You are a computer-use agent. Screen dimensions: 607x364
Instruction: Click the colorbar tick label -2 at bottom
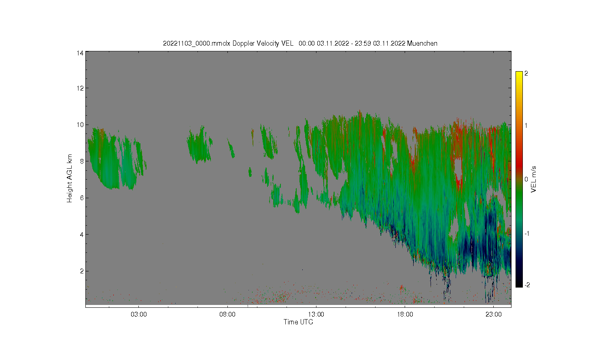(527, 285)
